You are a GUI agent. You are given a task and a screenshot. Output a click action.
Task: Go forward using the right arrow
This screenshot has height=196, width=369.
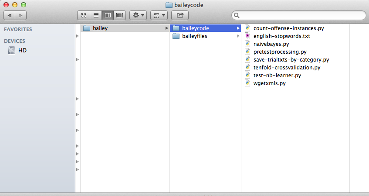[20, 15]
